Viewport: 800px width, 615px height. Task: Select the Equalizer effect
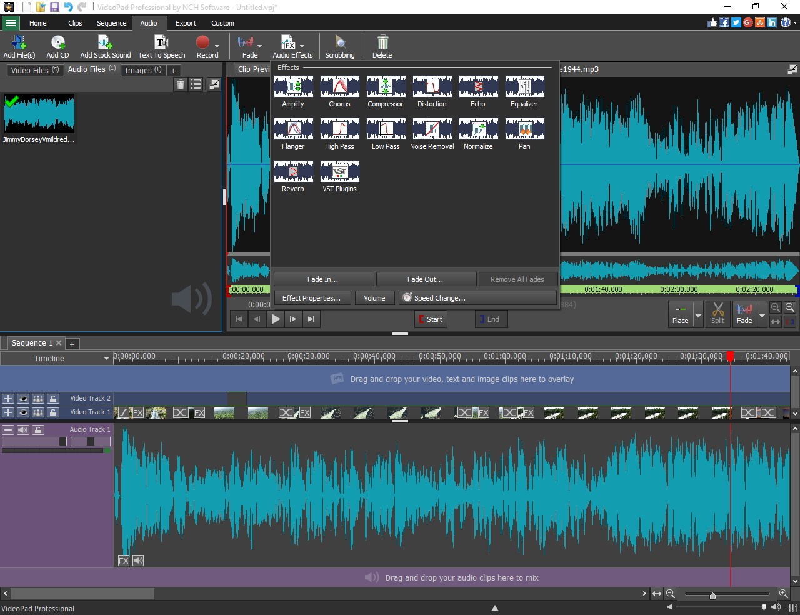tap(524, 91)
